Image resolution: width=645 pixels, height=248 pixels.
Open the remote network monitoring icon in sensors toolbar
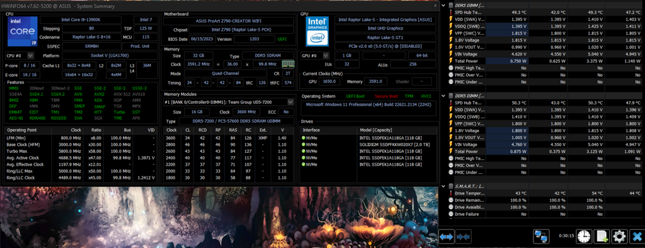[x=542, y=237]
